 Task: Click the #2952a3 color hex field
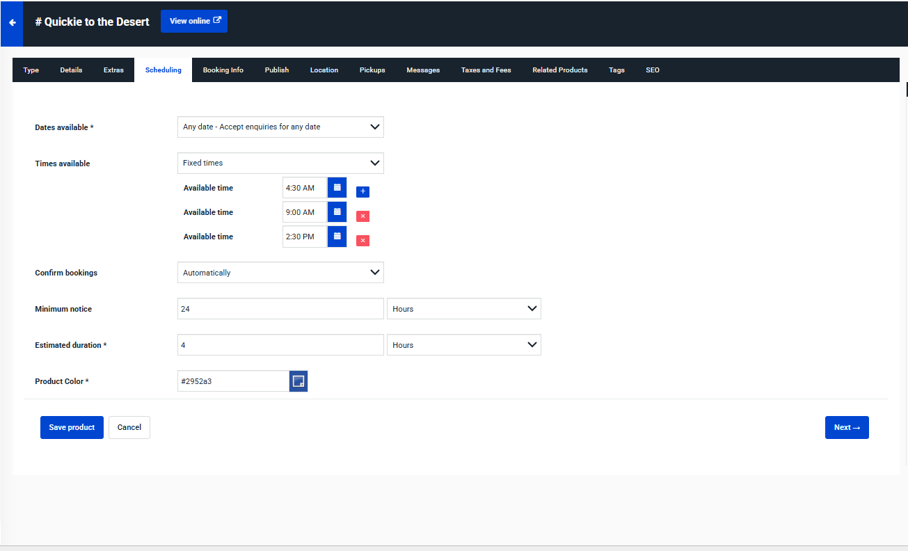click(233, 381)
